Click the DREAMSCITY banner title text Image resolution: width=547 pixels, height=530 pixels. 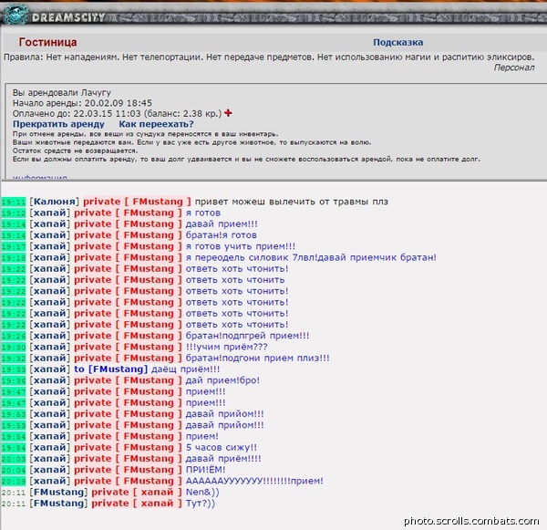point(68,17)
